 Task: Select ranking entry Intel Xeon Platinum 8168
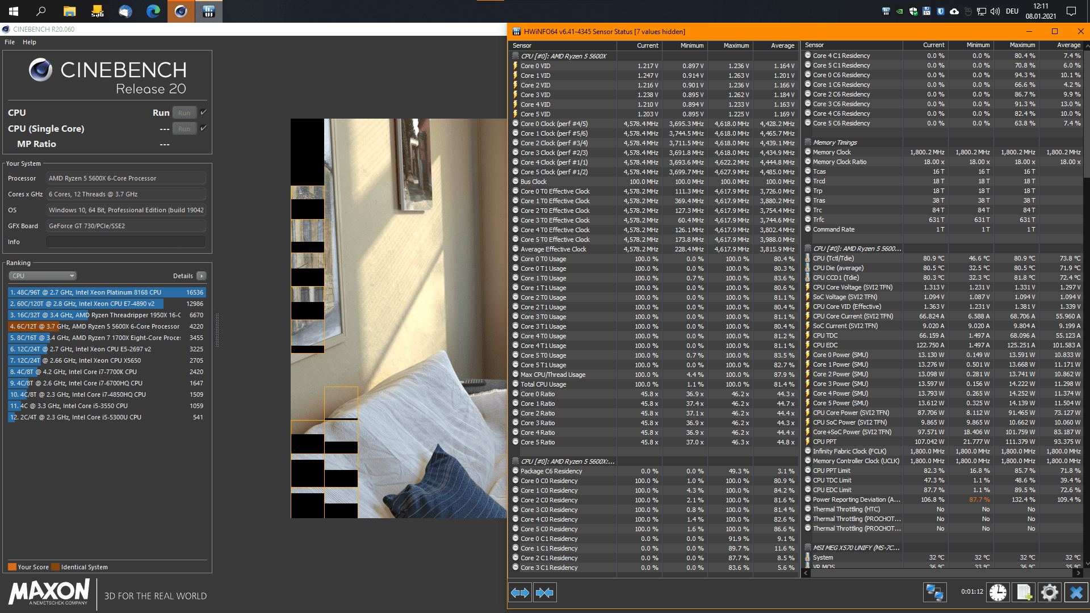pos(107,292)
